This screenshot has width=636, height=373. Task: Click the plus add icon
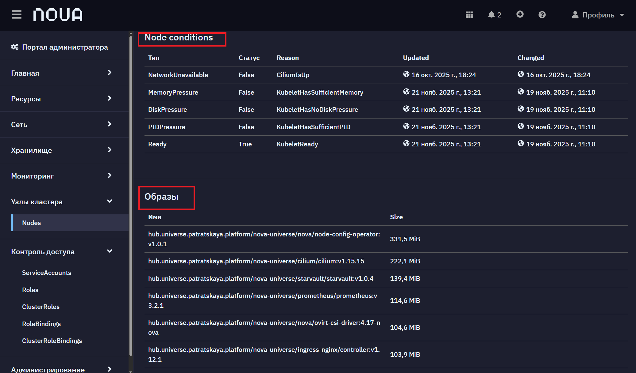[520, 14]
